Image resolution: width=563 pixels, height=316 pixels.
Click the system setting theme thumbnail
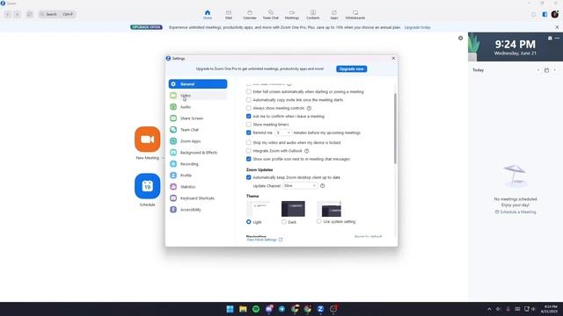click(329, 209)
